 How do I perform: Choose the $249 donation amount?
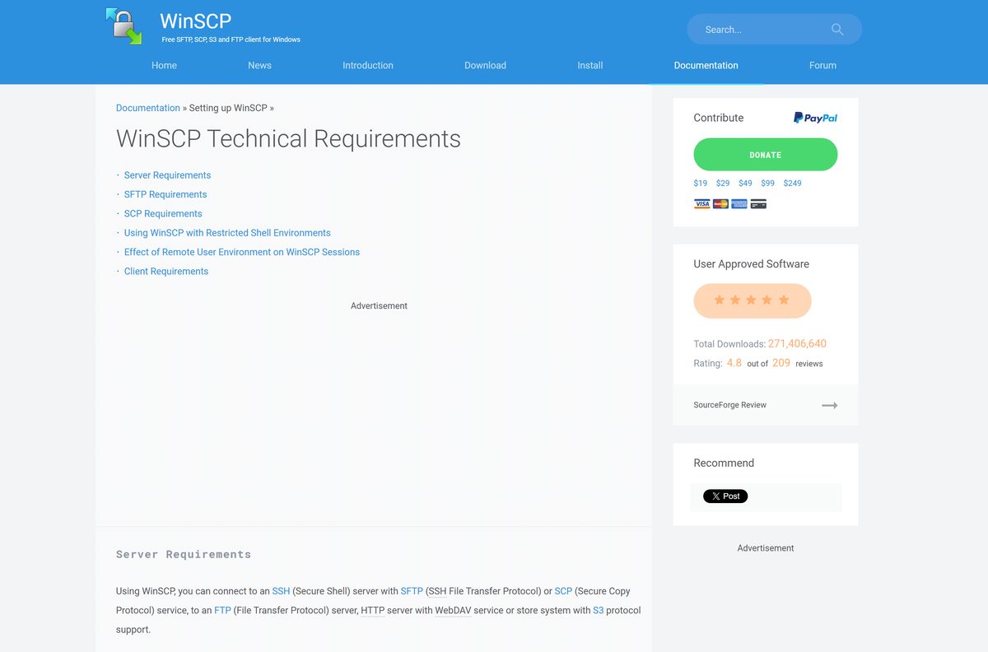(793, 183)
